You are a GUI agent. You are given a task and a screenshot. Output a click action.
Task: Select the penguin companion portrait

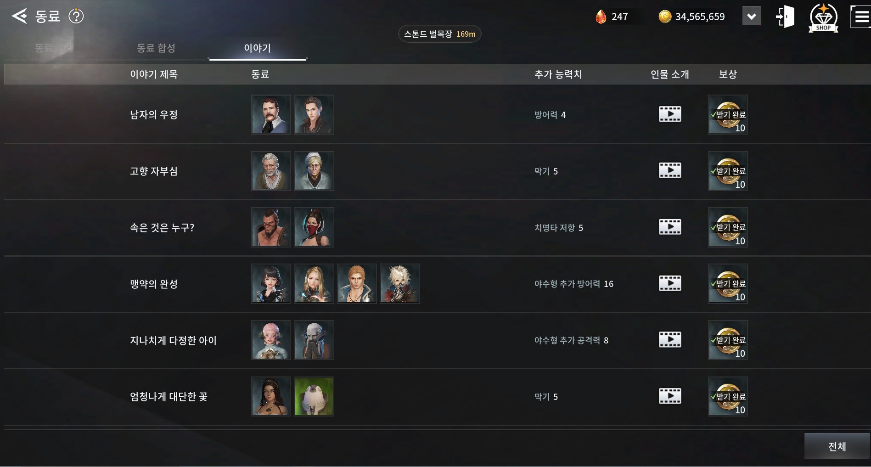coord(314,396)
